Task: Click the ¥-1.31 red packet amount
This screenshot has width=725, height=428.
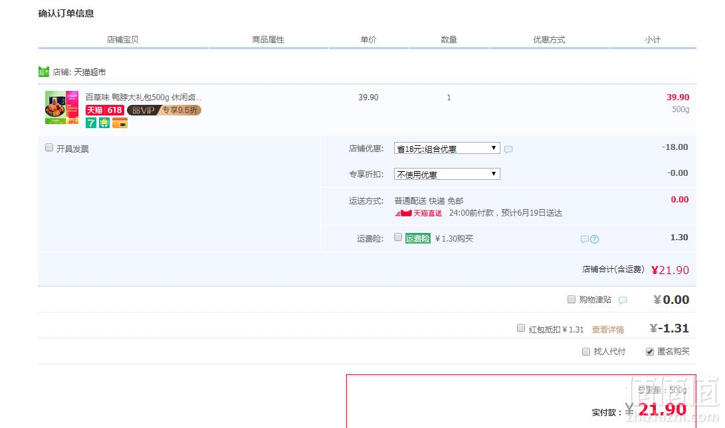Action: [x=670, y=328]
